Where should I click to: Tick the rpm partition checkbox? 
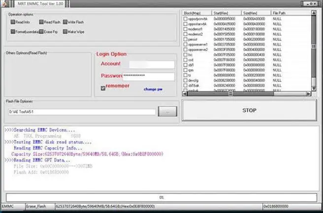pyautogui.click(x=186, y=70)
